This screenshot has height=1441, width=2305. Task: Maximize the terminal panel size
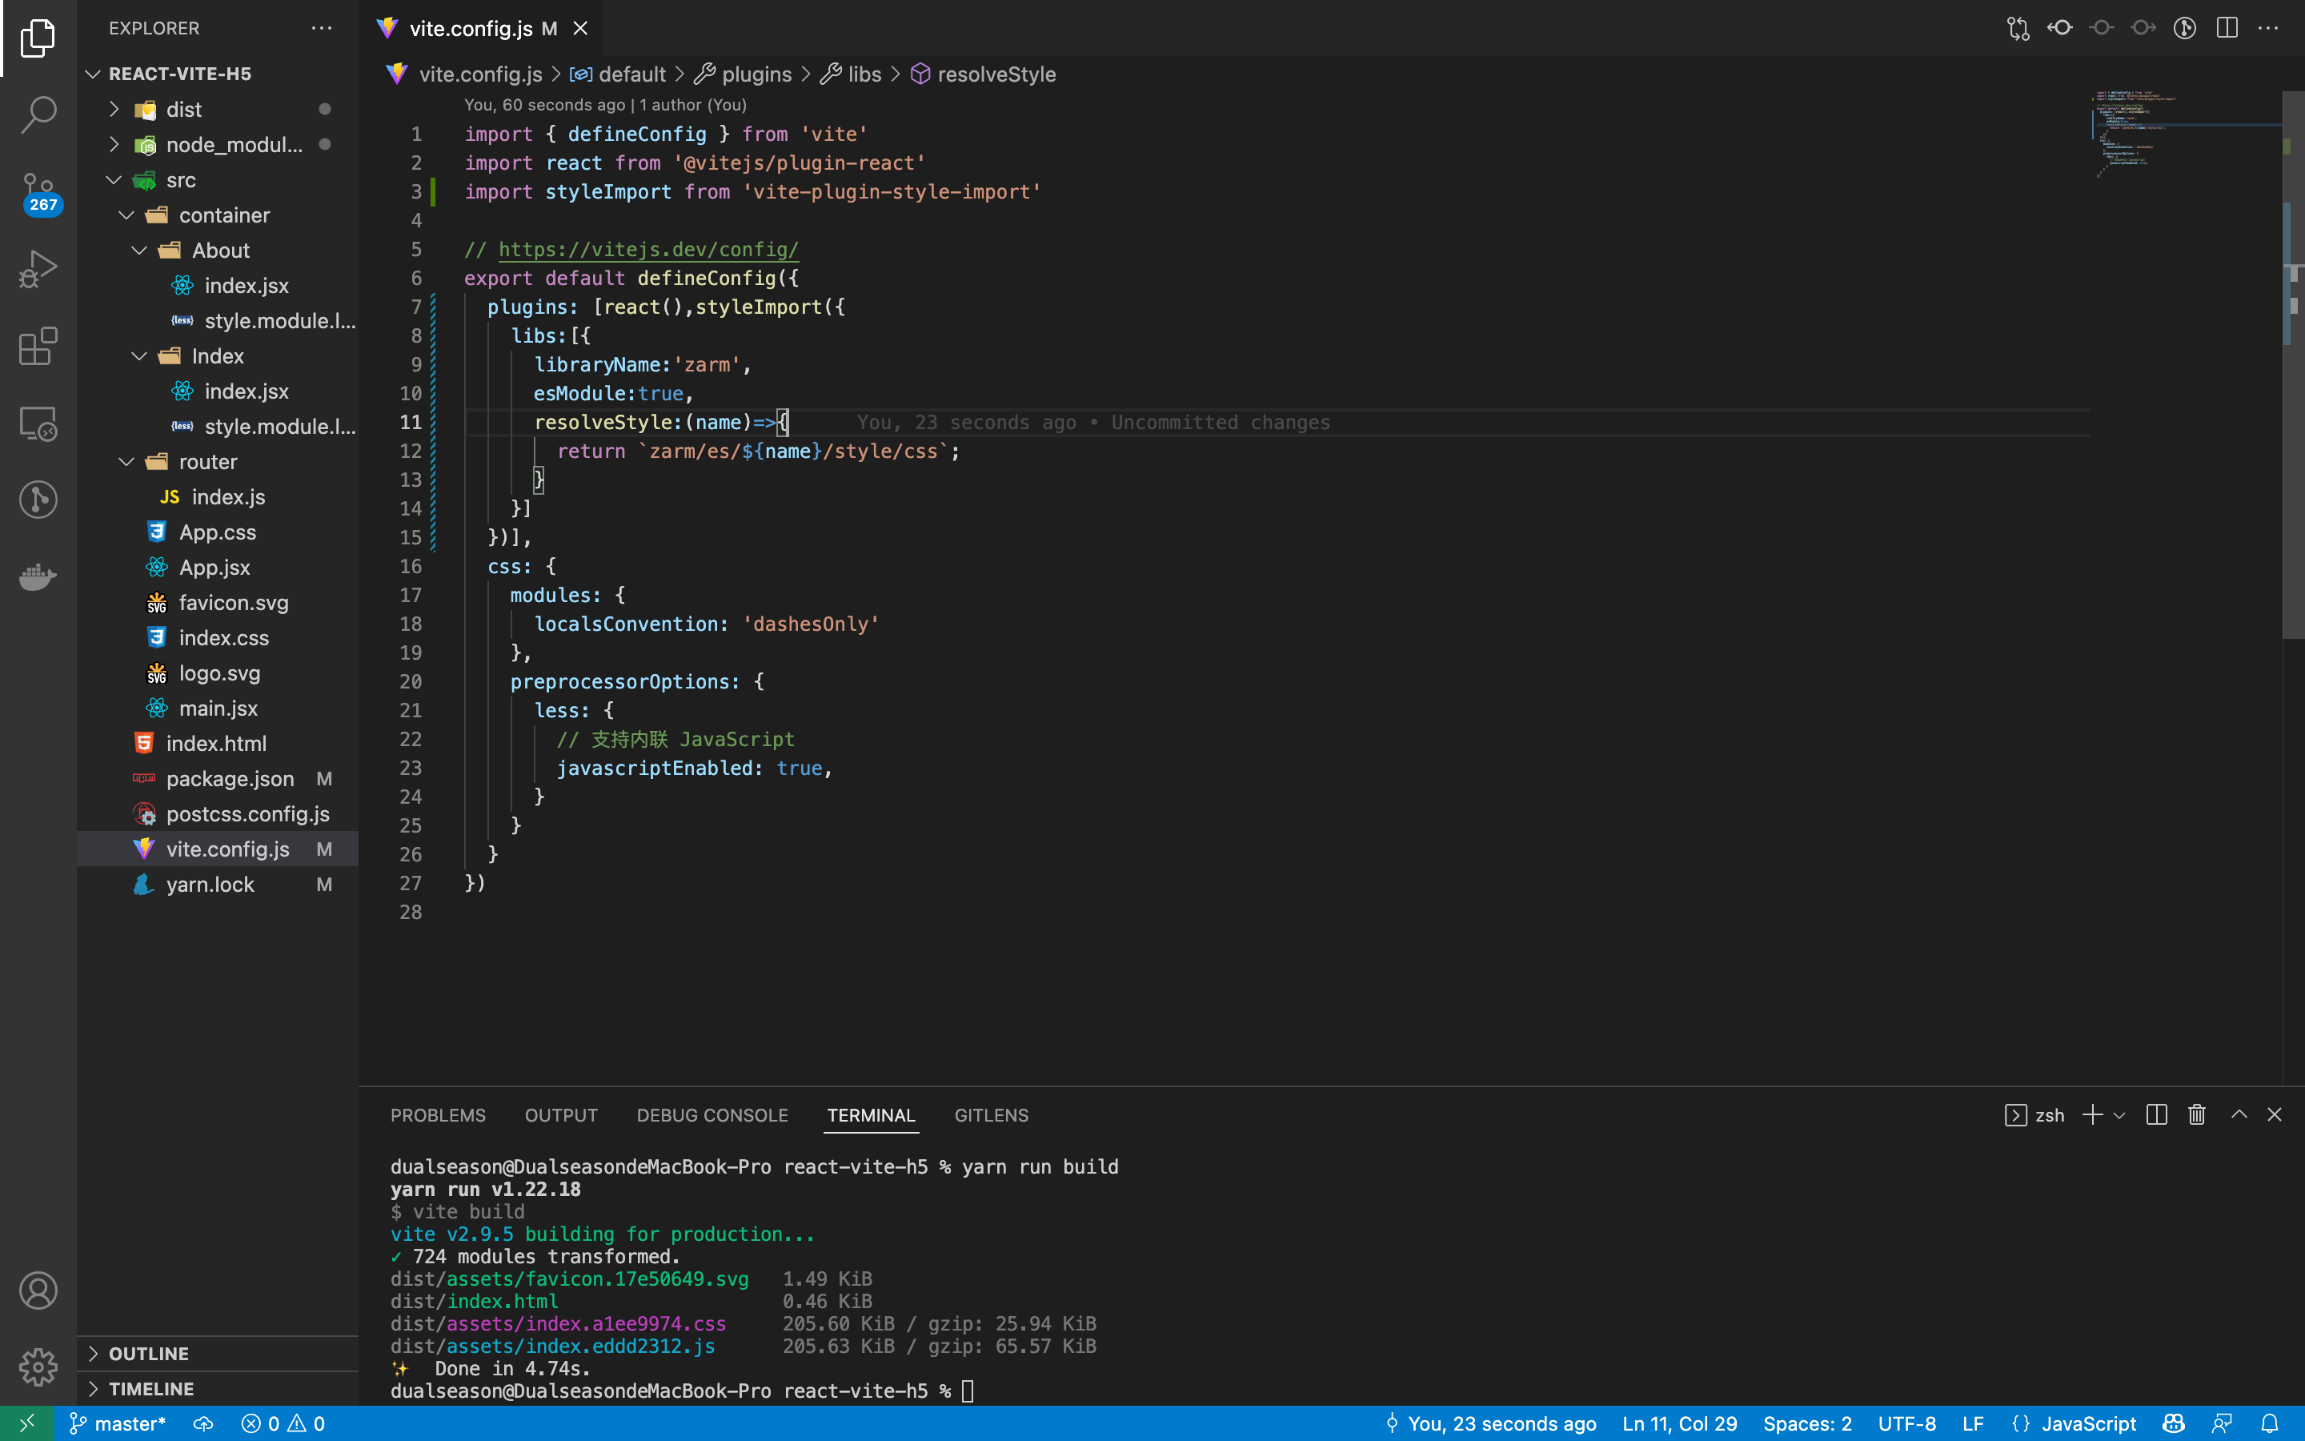[x=2239, y=1115]
